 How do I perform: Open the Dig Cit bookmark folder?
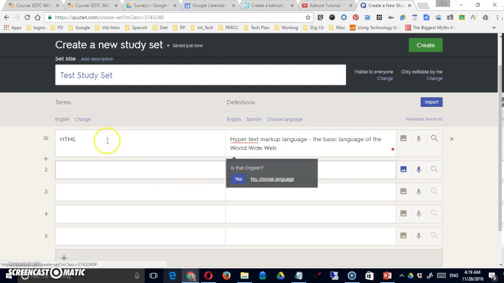313,28
